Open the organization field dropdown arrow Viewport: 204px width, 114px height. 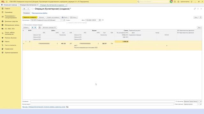point(62,20)
